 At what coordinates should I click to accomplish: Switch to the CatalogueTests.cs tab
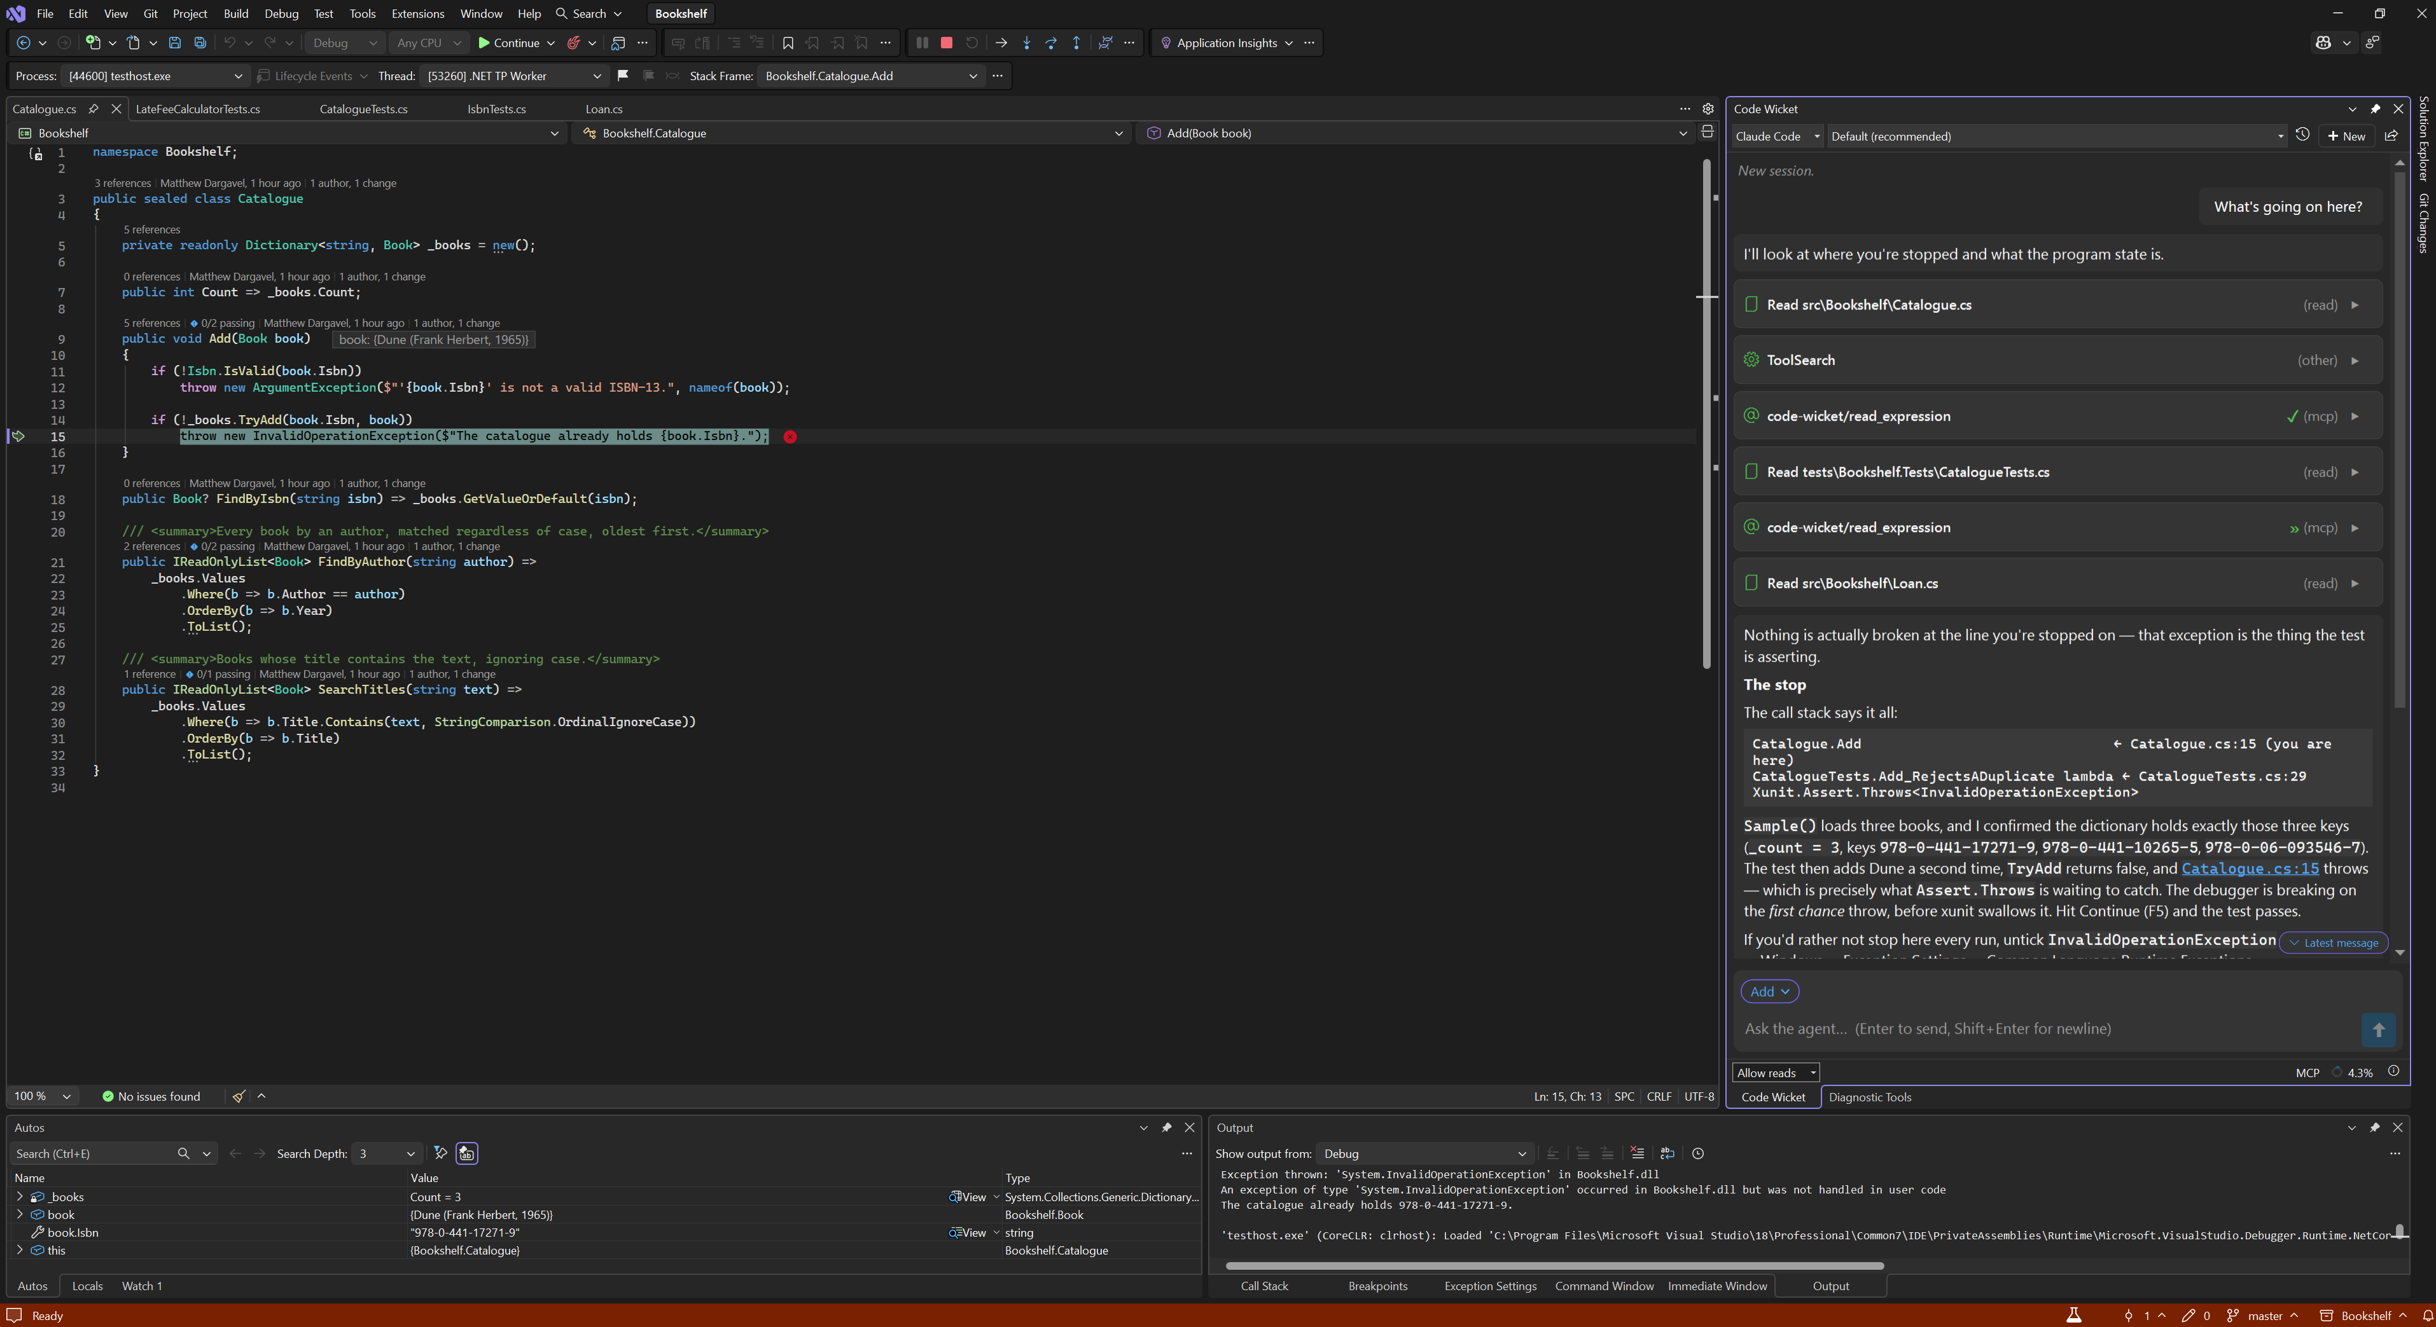[x=363, y=109]
